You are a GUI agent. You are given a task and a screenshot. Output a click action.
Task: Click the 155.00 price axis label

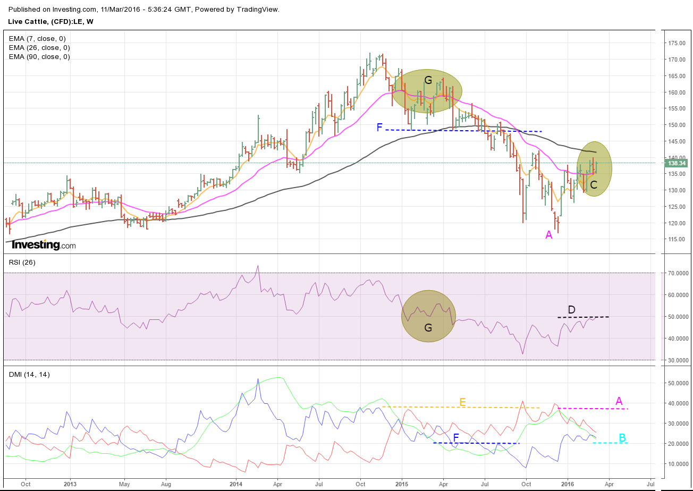(678, 108)
